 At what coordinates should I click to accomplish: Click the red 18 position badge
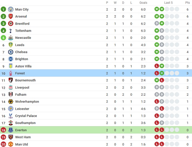(x=3, y=130)
